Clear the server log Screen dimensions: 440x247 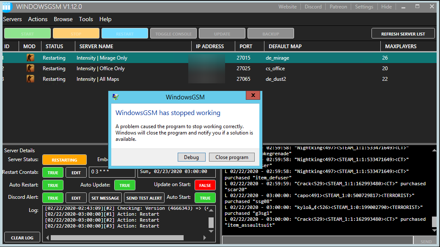coord(22,237)
